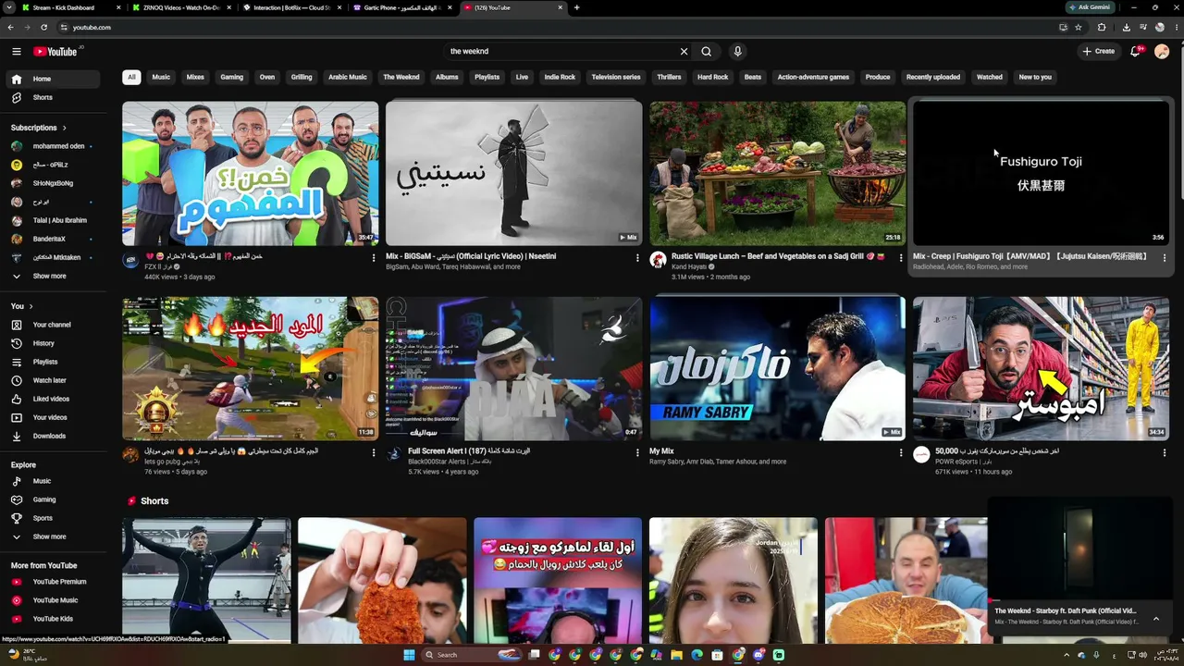
Task: Select the Mixes filter chip
Action: click(x=195, y=77)
